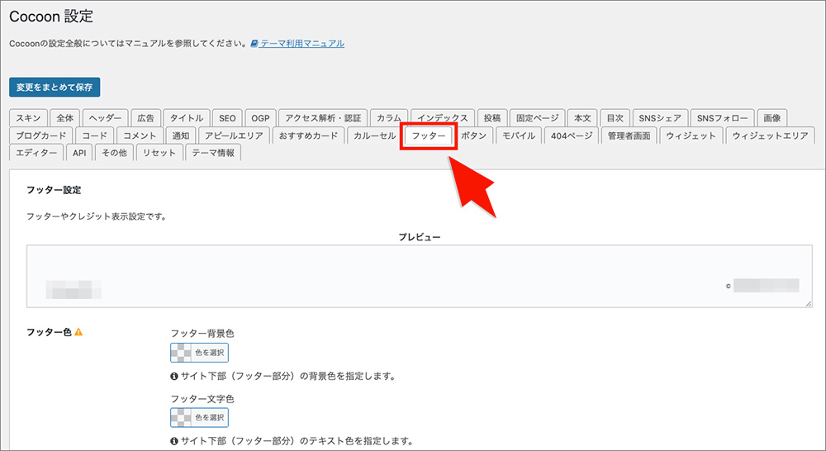The image size is (826, 451).
Task: Open the ヘッダー tab
Action: (106, 118)
